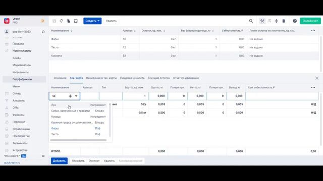This screenshot has height=181, width=323.
Task: Sort by the Артикул column in the top table
Action: pyautogui.click(x=129, y=31)
